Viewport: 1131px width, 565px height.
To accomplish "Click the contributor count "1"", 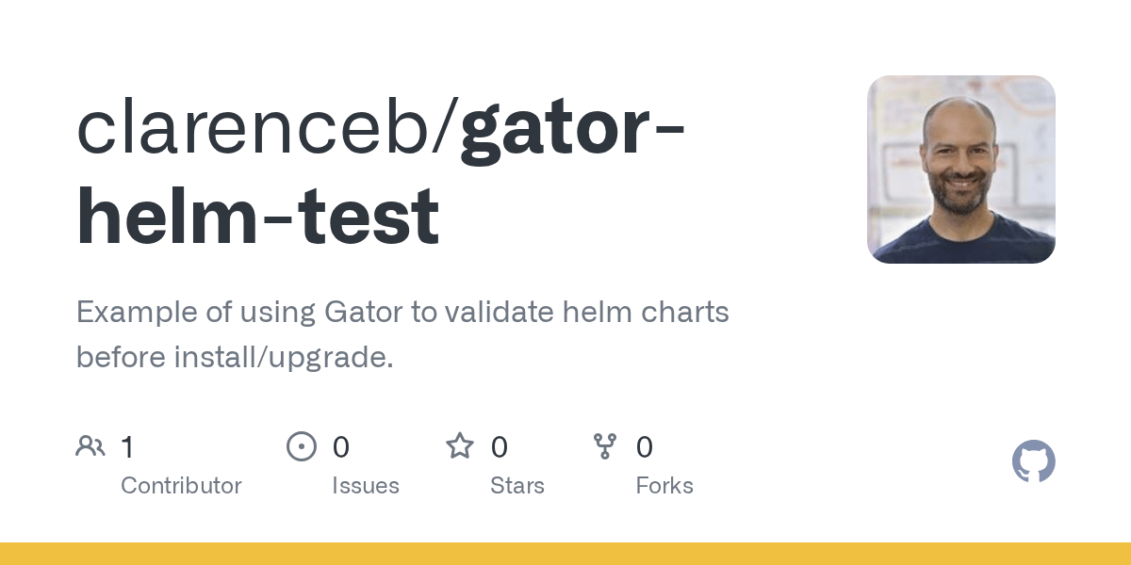I will tap(127, 447).
